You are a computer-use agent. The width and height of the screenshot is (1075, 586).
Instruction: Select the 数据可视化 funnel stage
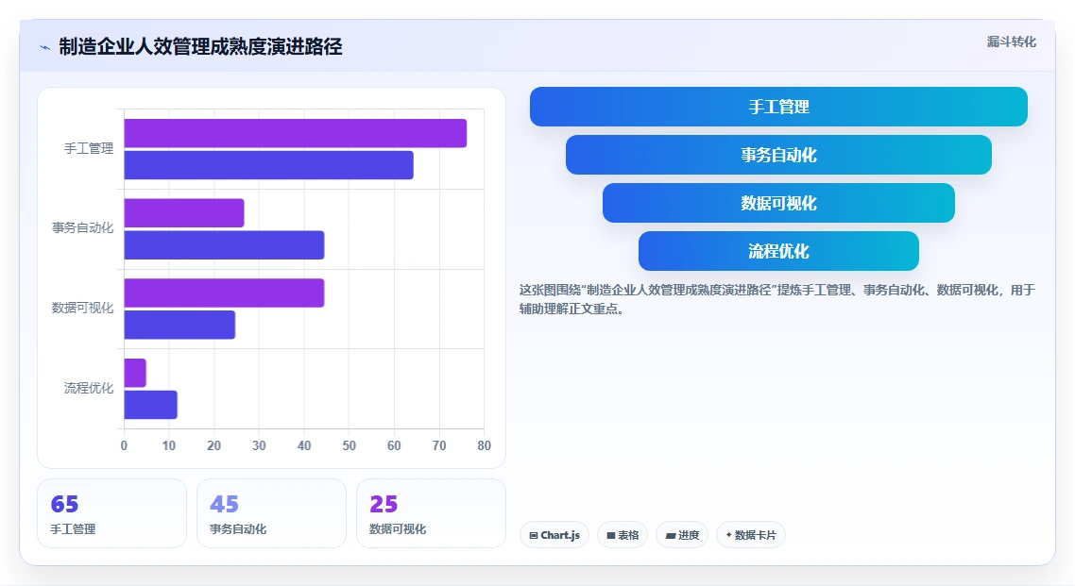point(778,203)
